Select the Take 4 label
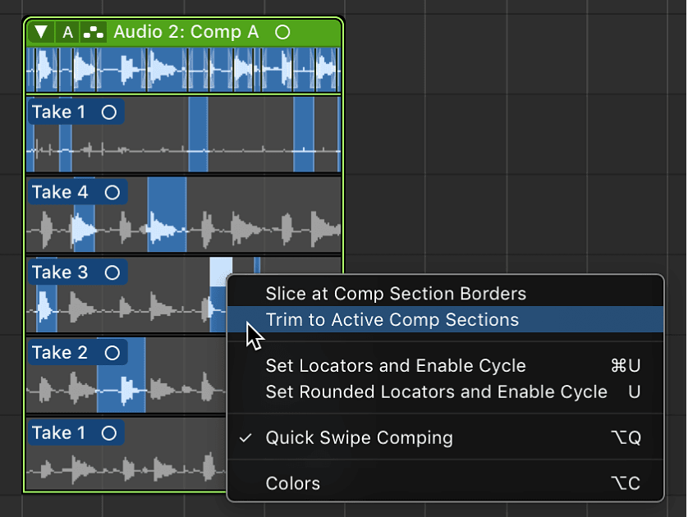This screenshot has height=517, width=688. click(x=60, y=192)
